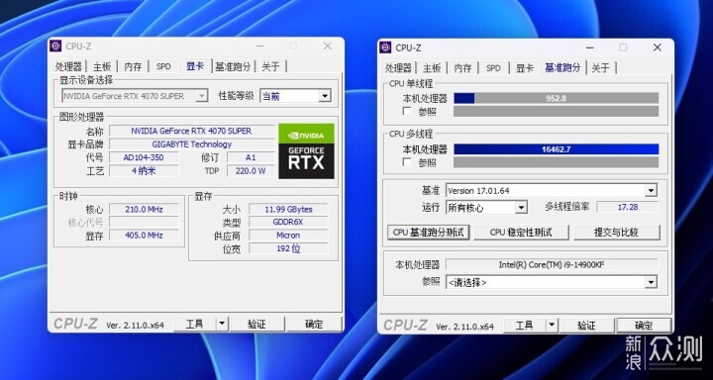Click the 多线程倍率 17.28 value
This screenshot has height=380, width=713.
628,207
